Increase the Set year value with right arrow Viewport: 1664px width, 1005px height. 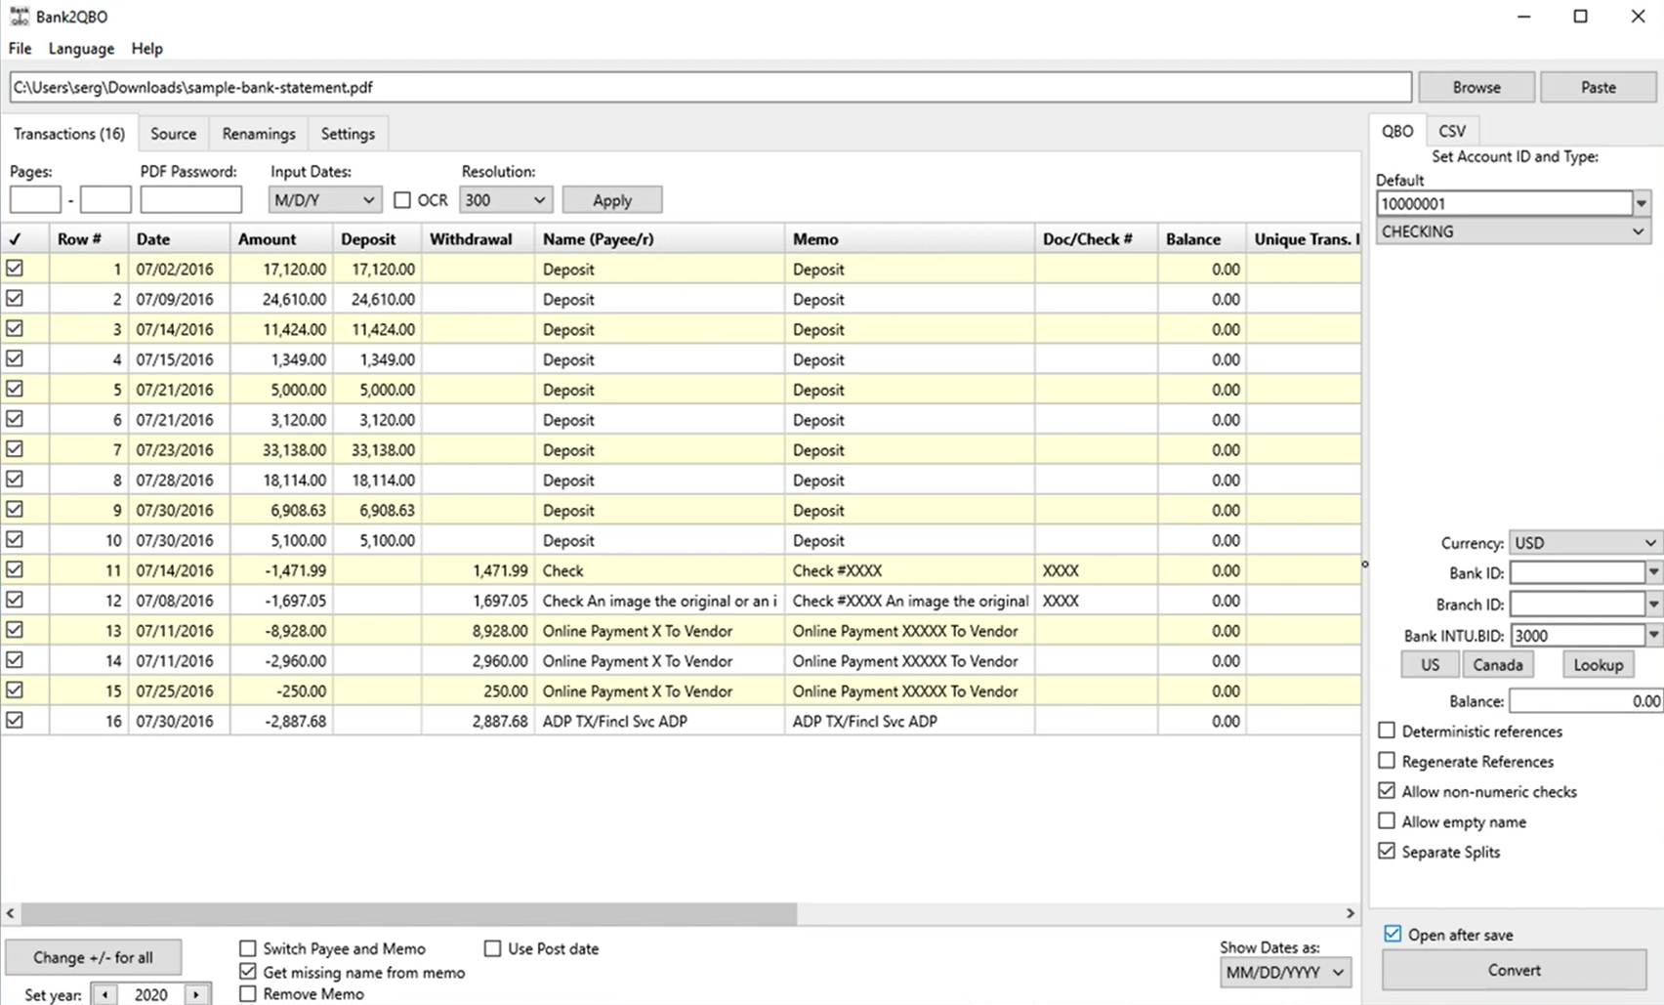tap(196, 994)
